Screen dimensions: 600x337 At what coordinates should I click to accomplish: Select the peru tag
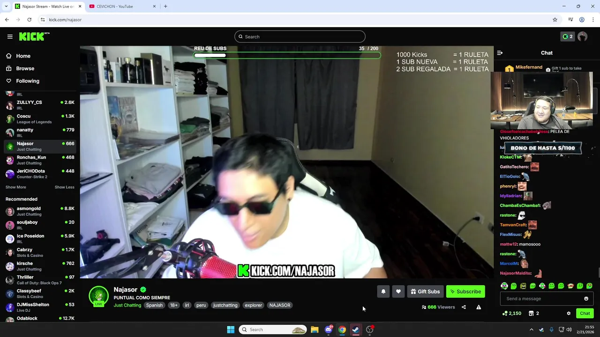point(201,305)
